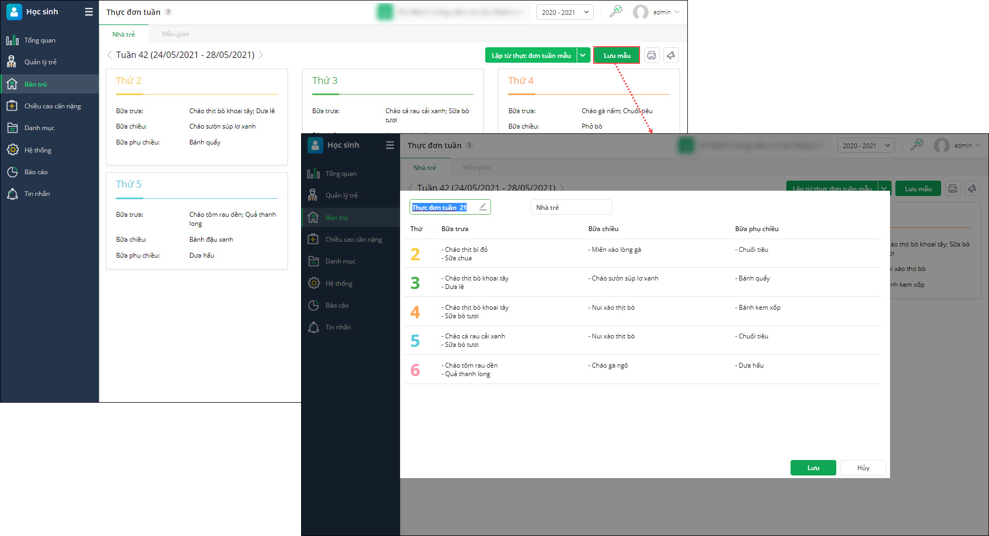This screenshot has height=536, width=989.
Task: Click the pencil edit icon in template name field
Action: [483, 207]
